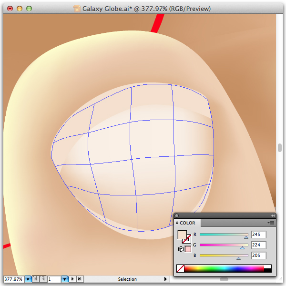Click the red close window button
The width and height of the screenshot is (286, 286).
[10, 9]
